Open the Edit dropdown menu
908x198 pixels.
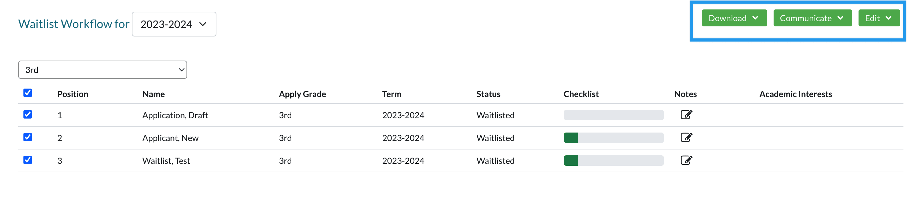pyautogui.click(x=878, y=18)
